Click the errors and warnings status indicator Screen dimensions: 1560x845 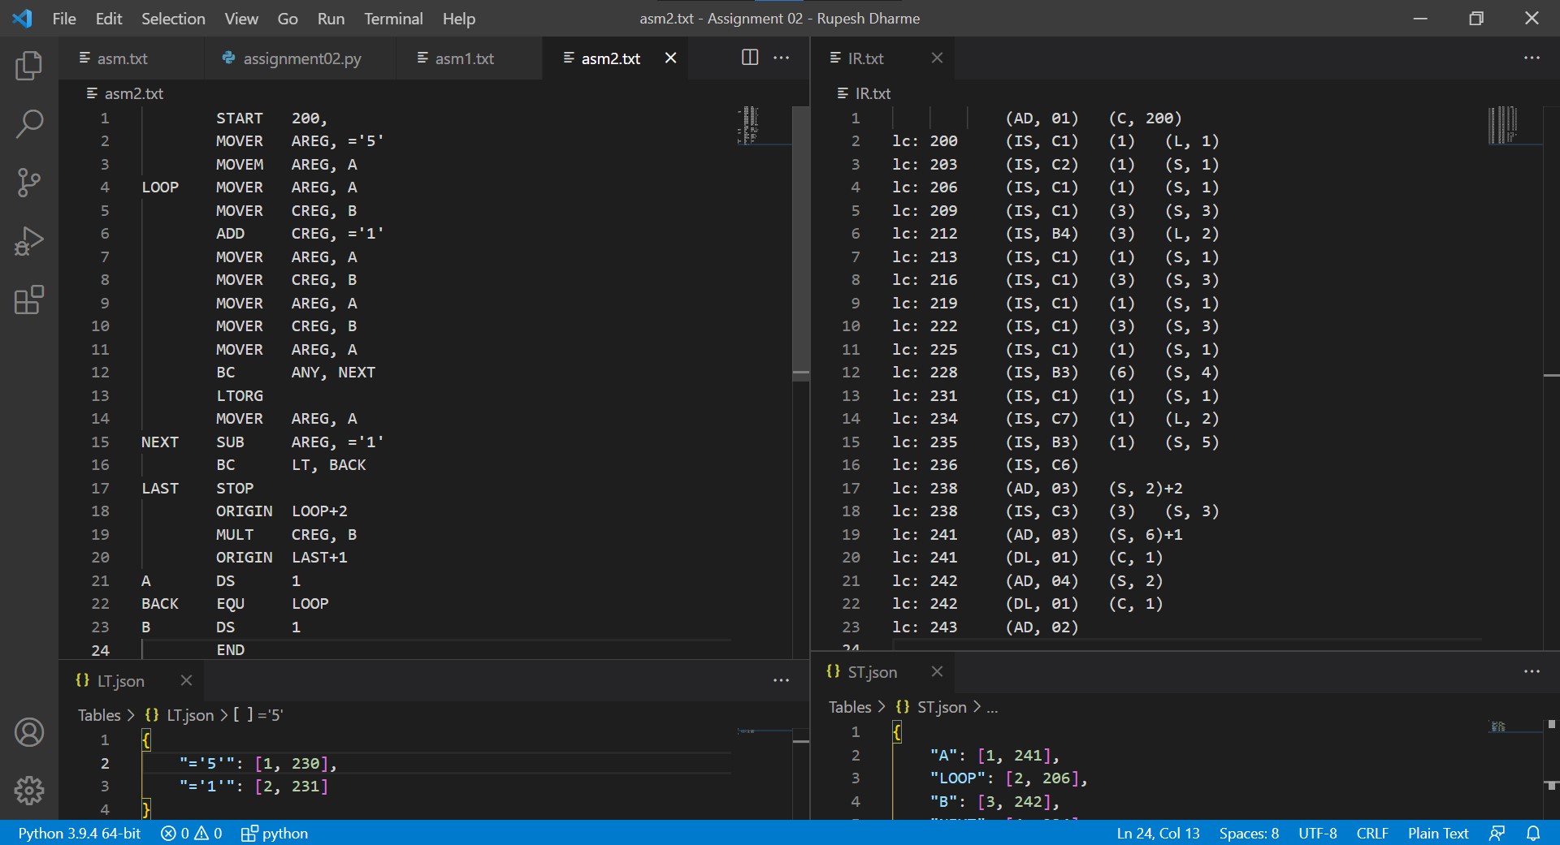pos(192,834)
